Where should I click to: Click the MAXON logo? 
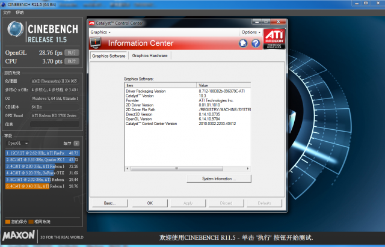click(19, 236)
